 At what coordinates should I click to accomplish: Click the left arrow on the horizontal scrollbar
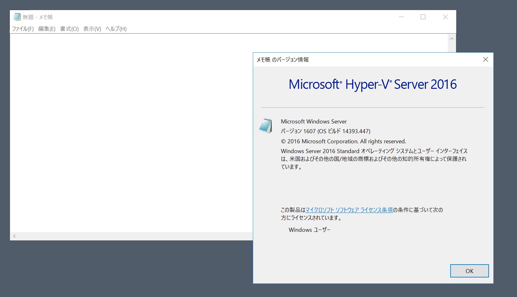click(14, 236)
